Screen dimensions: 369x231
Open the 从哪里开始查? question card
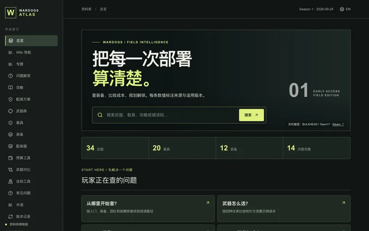click(148, 209)
